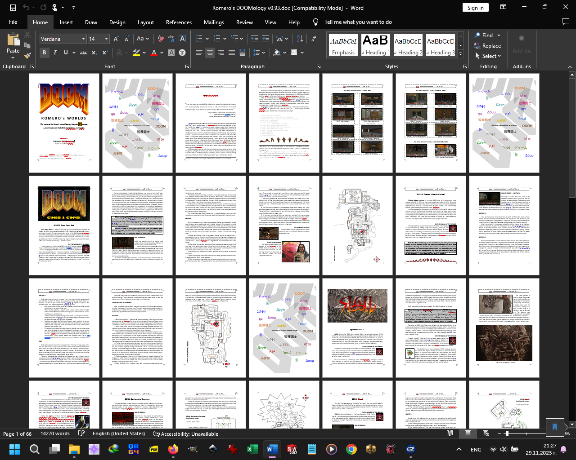Cut selection using the scissors icon
Screen dimensions: 576x460
27,35
